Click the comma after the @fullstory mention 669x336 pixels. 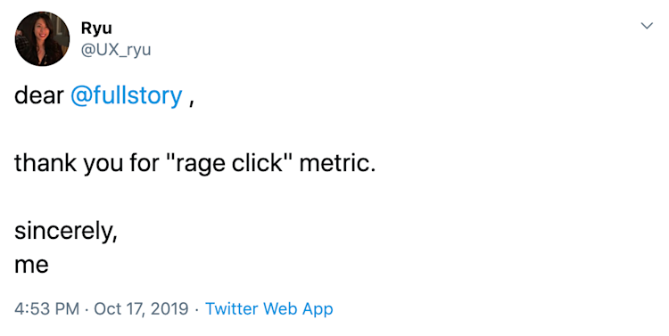192,103
